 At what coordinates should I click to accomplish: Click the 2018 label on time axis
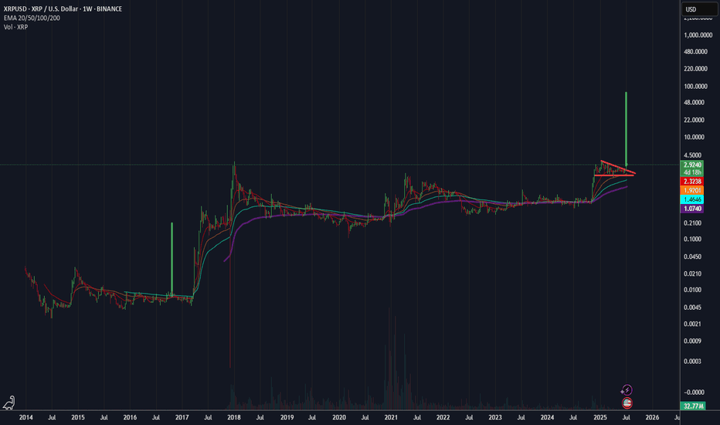coord(234,417)
